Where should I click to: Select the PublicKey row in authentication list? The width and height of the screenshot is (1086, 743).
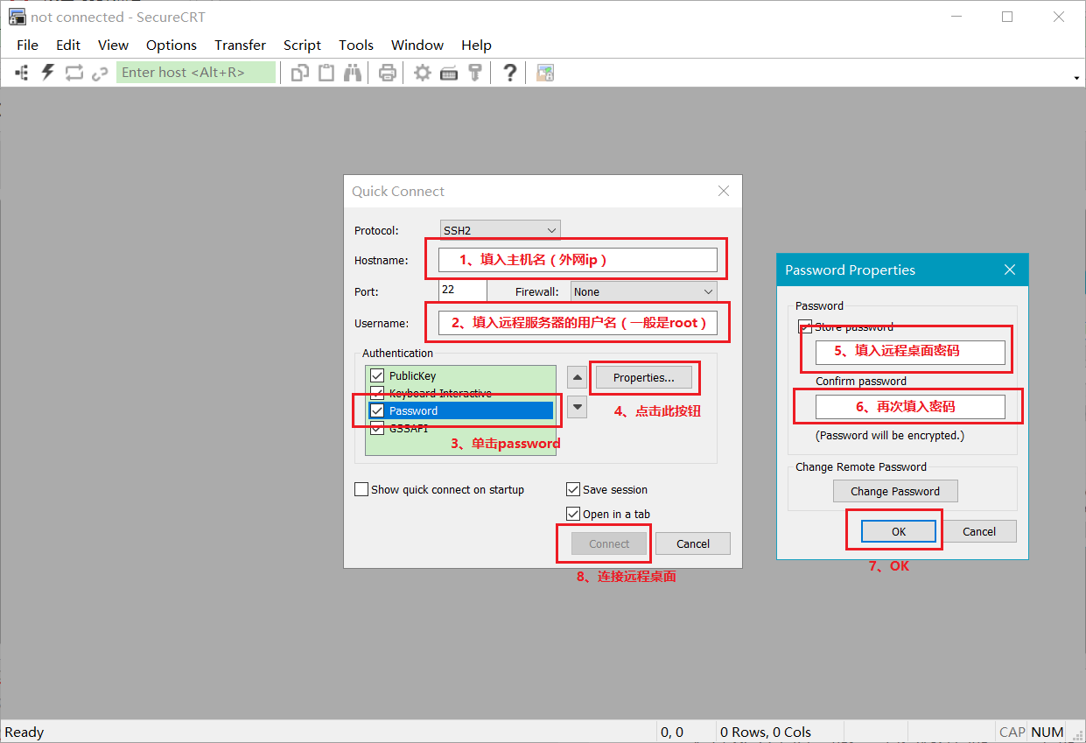click(x=461, y=376)
